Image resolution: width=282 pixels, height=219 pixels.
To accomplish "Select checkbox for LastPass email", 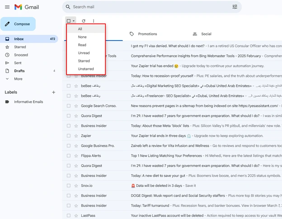I will [x=69, y=215].
